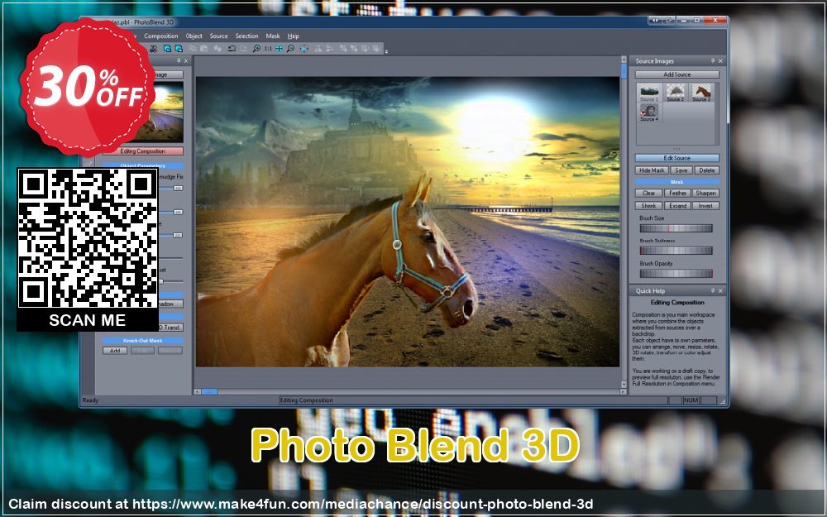This screenshot has width=827, height=517.
Task: Click the Clear mask button
Action: pyautogui.click(x=648, y=193)
